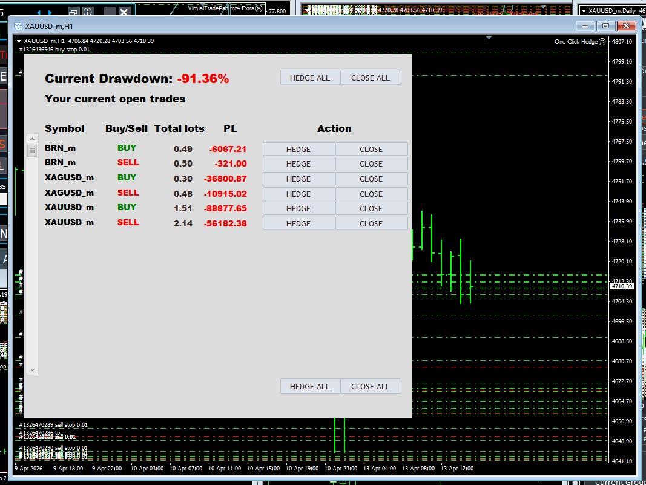
Task: Click the PL value -36800.87
Action: coord(225,179)
